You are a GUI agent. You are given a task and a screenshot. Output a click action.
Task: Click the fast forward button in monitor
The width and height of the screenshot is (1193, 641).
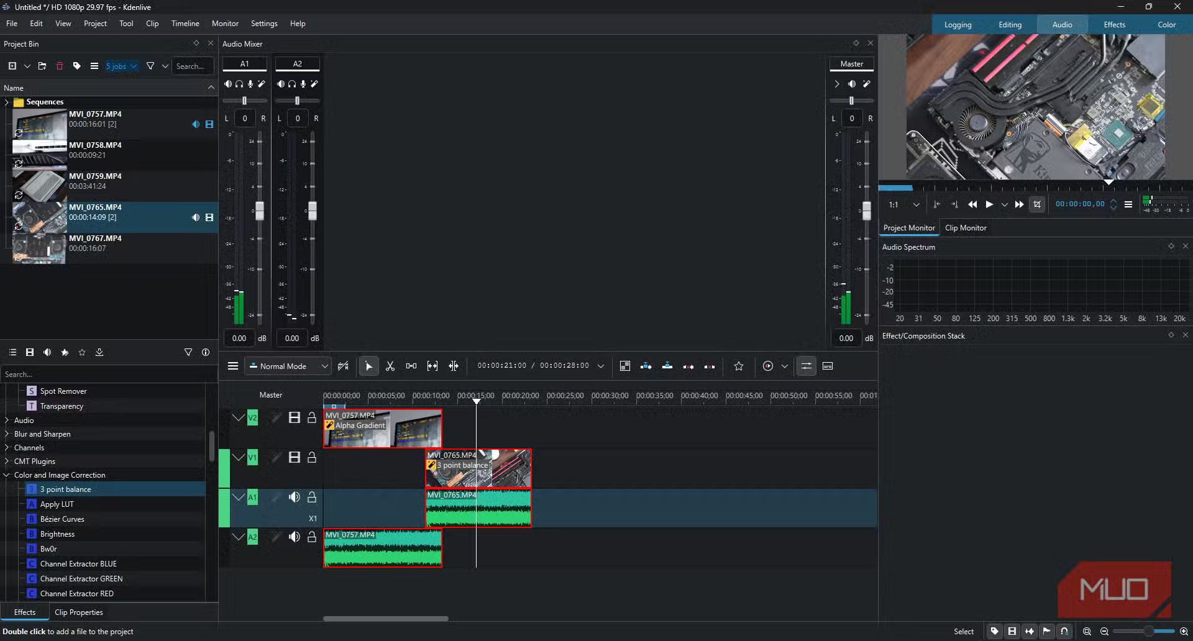coord(1019,204)
